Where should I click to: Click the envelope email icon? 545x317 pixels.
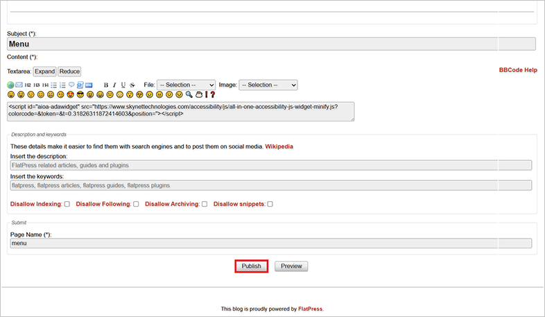coord(19,85)
